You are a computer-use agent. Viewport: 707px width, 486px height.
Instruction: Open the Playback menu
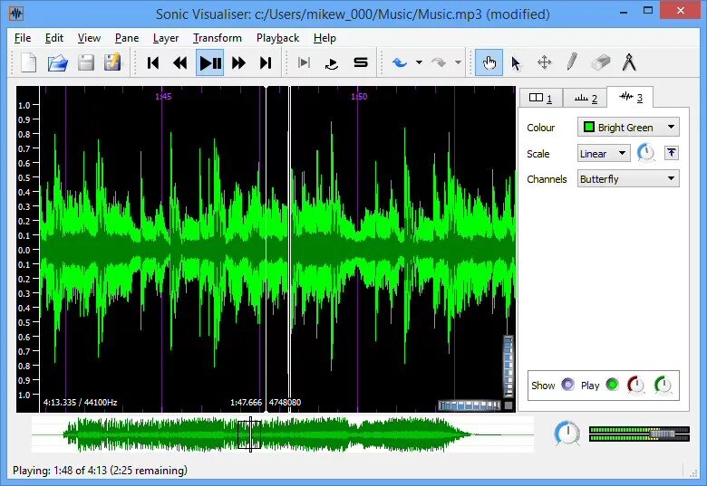[277, 38]
